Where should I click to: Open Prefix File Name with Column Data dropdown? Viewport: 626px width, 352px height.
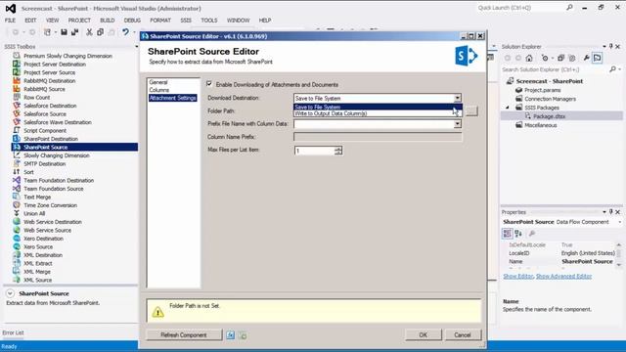(458, 124)
